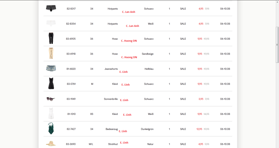Click the black Kleid dress image
Viewport: 279px width, 148px height.
tap(51, 84)
